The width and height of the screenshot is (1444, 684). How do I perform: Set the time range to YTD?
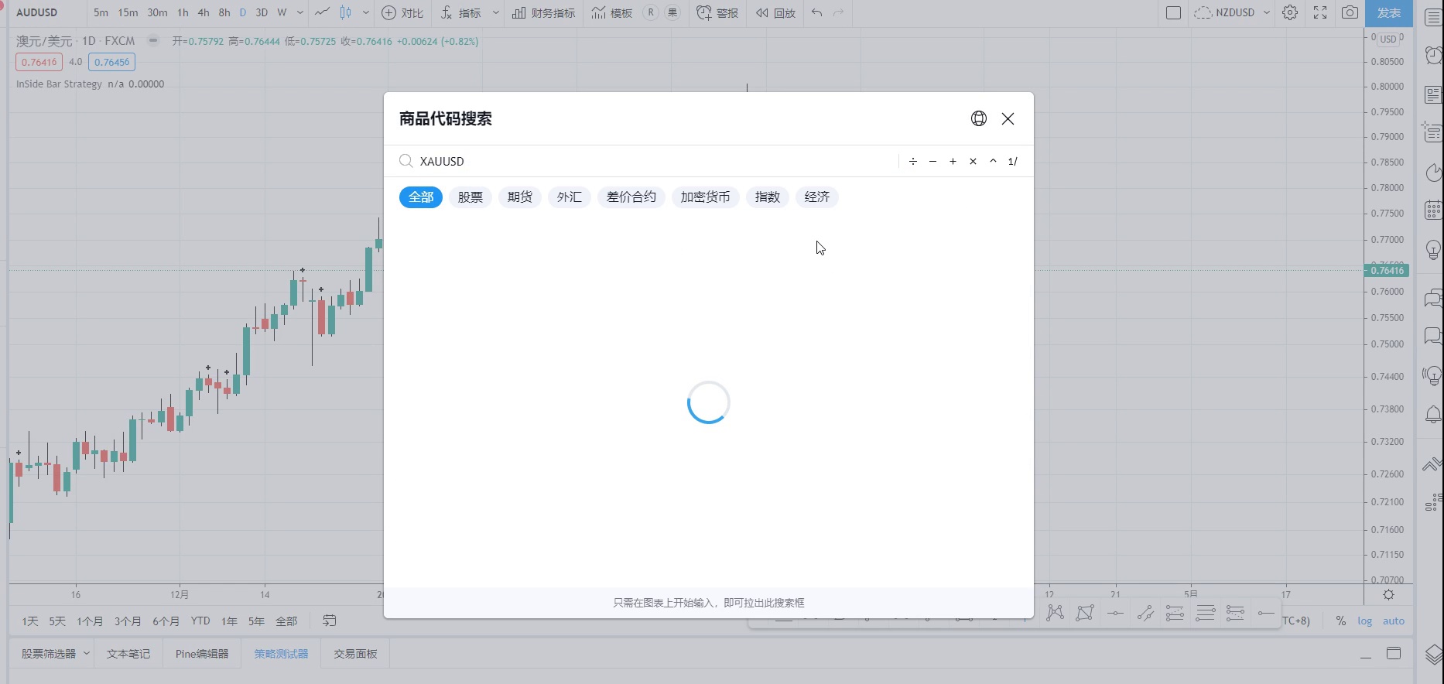pyautogui.click(x=200, y=621)
